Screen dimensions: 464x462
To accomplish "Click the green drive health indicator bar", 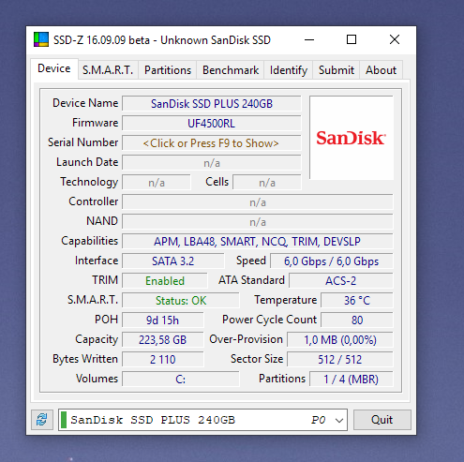I will click(64, 420).
